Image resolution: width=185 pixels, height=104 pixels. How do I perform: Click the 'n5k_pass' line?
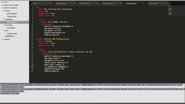(54, 60)
